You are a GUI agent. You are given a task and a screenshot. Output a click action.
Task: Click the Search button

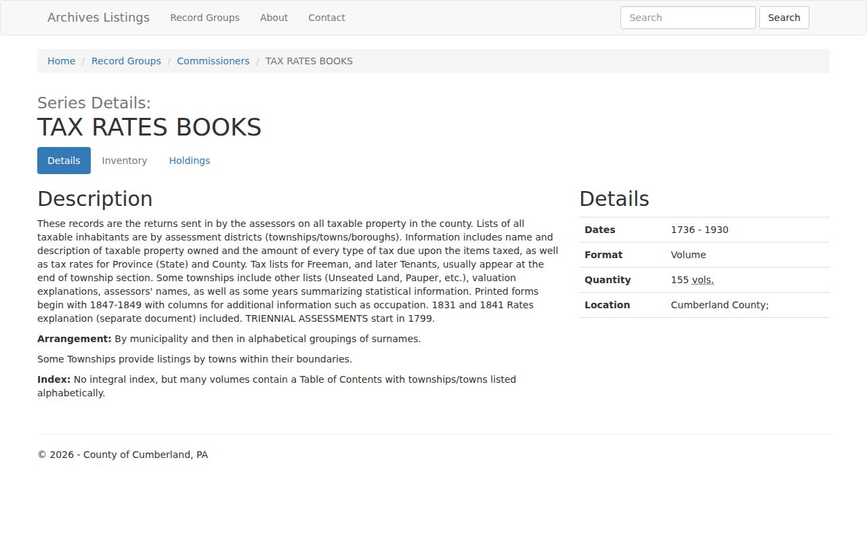(x=784, y=18)
